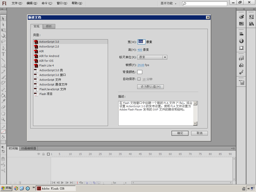256x192 pixels.
Task: Select the Lasso tool
Action: point(3,41)
